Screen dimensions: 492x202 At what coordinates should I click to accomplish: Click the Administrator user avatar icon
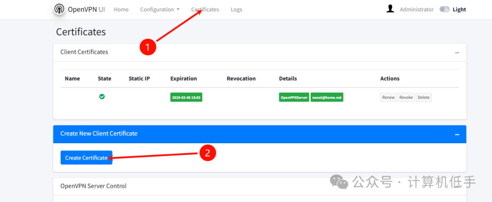390,9
